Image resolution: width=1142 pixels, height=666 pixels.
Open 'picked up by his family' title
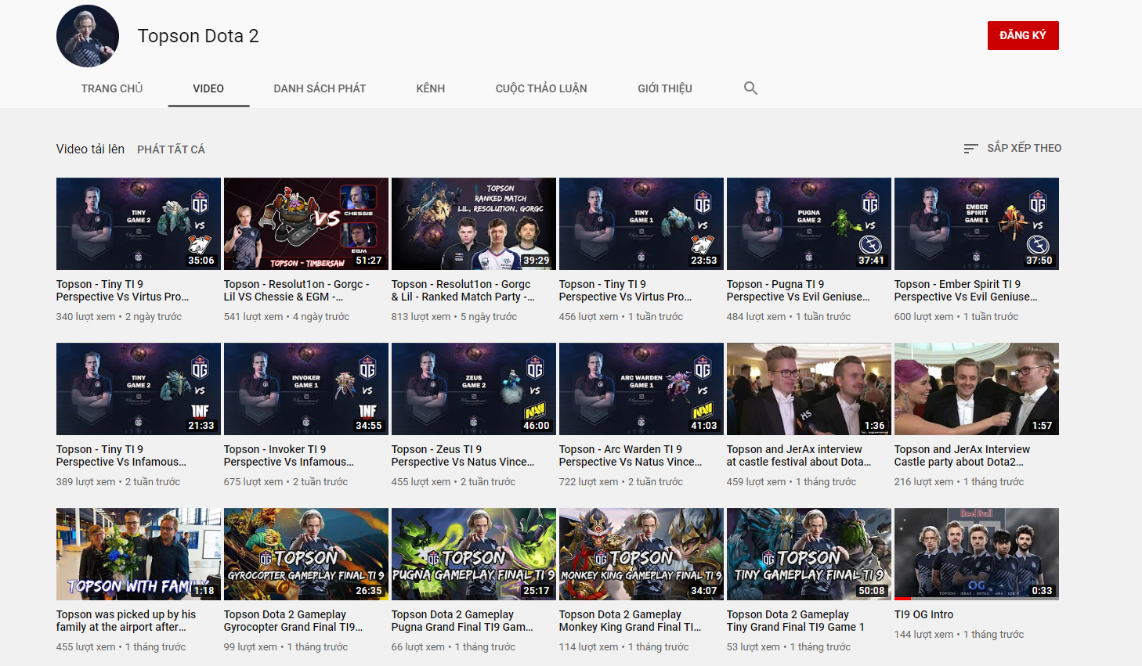click(126, 621)
